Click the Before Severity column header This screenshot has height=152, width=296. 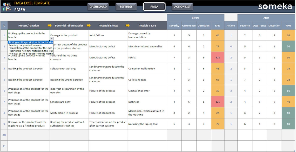(174, 25)
